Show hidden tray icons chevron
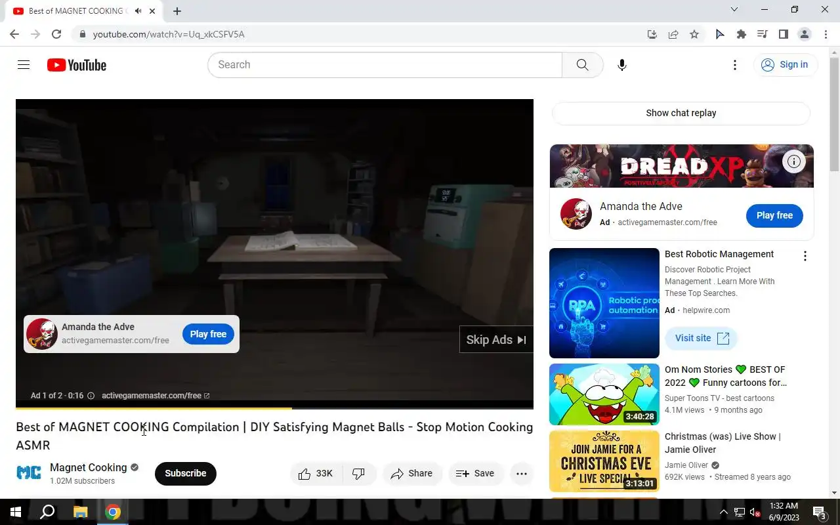Screen dimensions: 840x525 coord(723,512)
